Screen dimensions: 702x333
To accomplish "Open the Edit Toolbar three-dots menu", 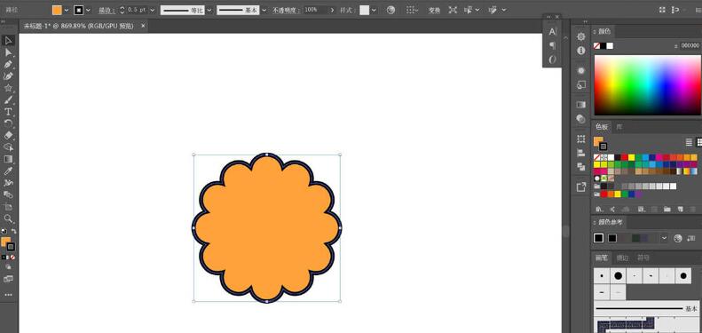I will 8,295.
